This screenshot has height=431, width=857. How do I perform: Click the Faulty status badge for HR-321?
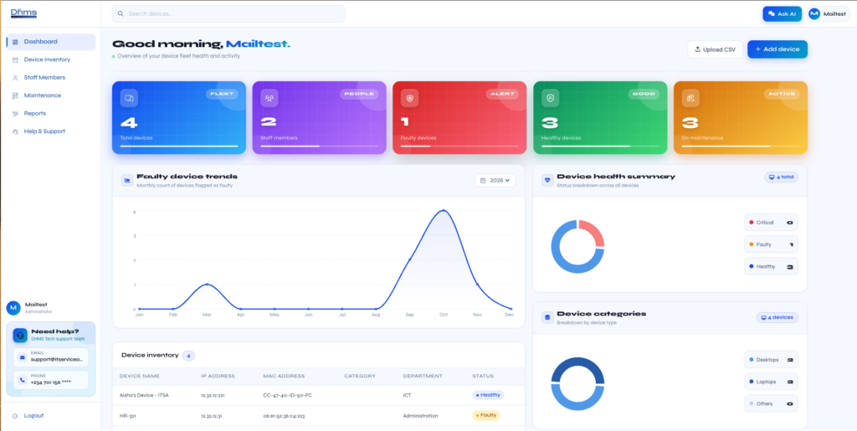click(x=486, y=415)
